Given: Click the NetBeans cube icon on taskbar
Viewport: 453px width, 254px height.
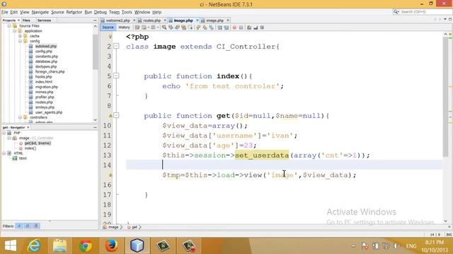Looking at the screenshot, I should pyautogui.click(x=137, y=246).
